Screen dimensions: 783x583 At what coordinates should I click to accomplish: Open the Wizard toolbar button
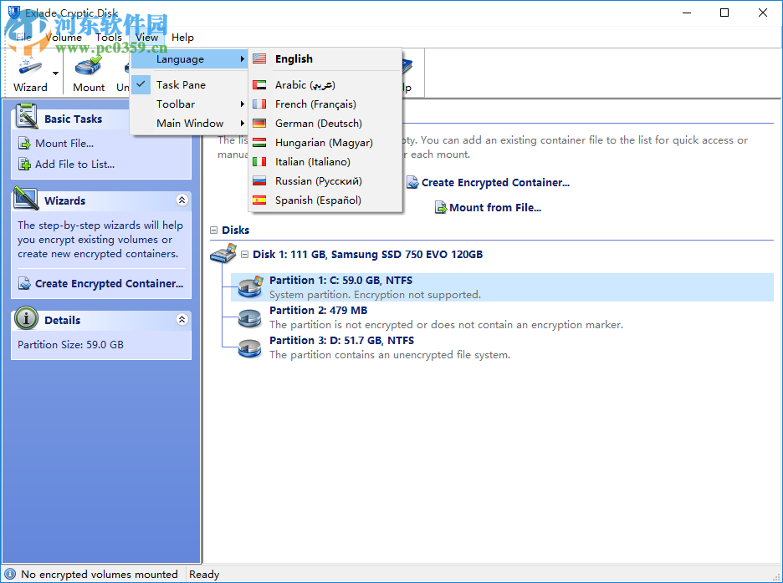pyautogui.click(x=30, y=73)
